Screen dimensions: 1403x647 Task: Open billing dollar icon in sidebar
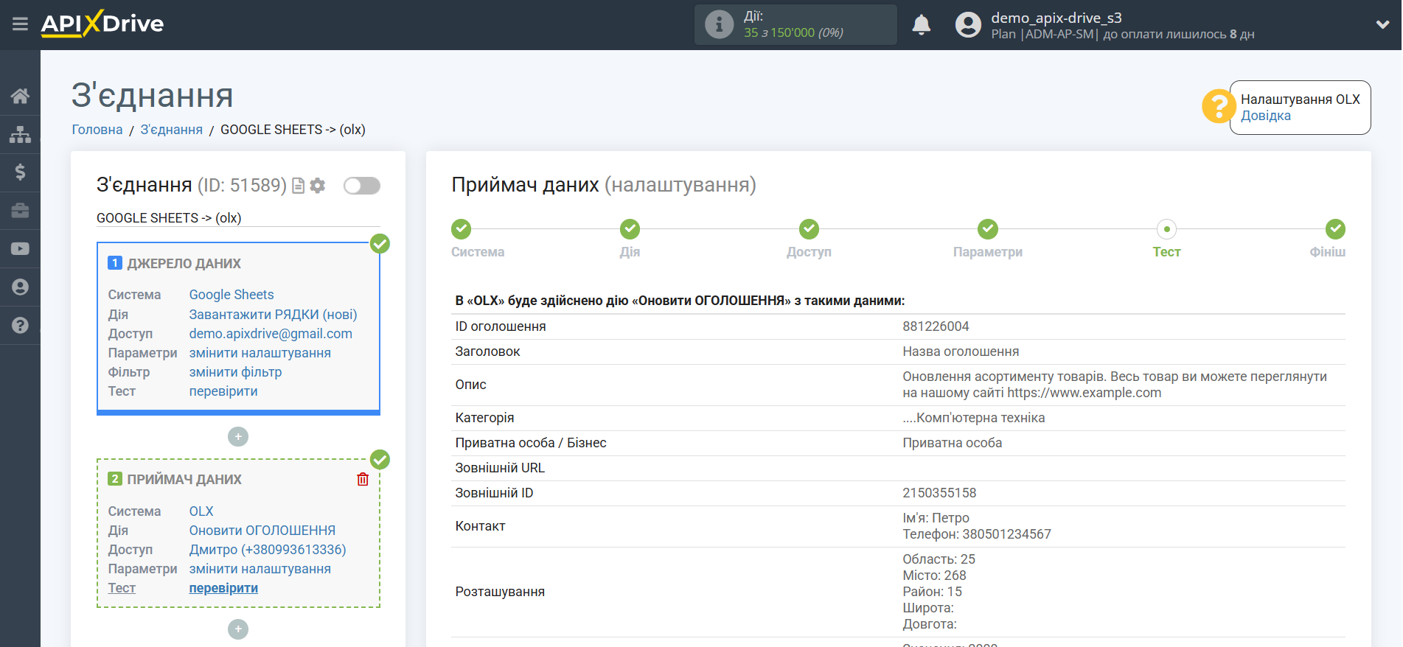(20, 172)
